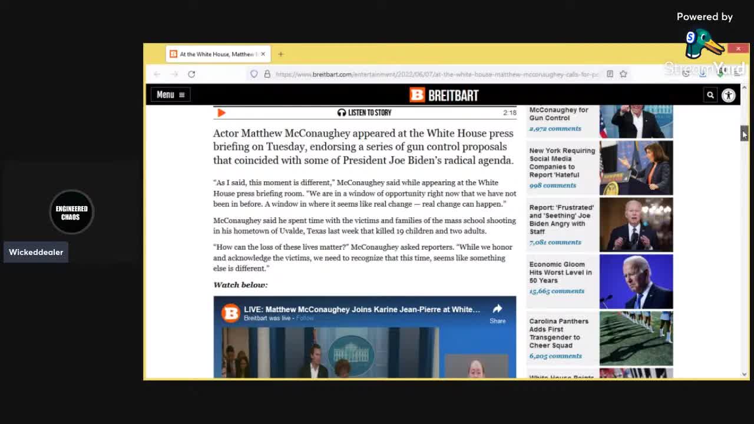Viewport: 754px width, 424px height.
Task: Select the At the White House tab
Action: [218, 54]
